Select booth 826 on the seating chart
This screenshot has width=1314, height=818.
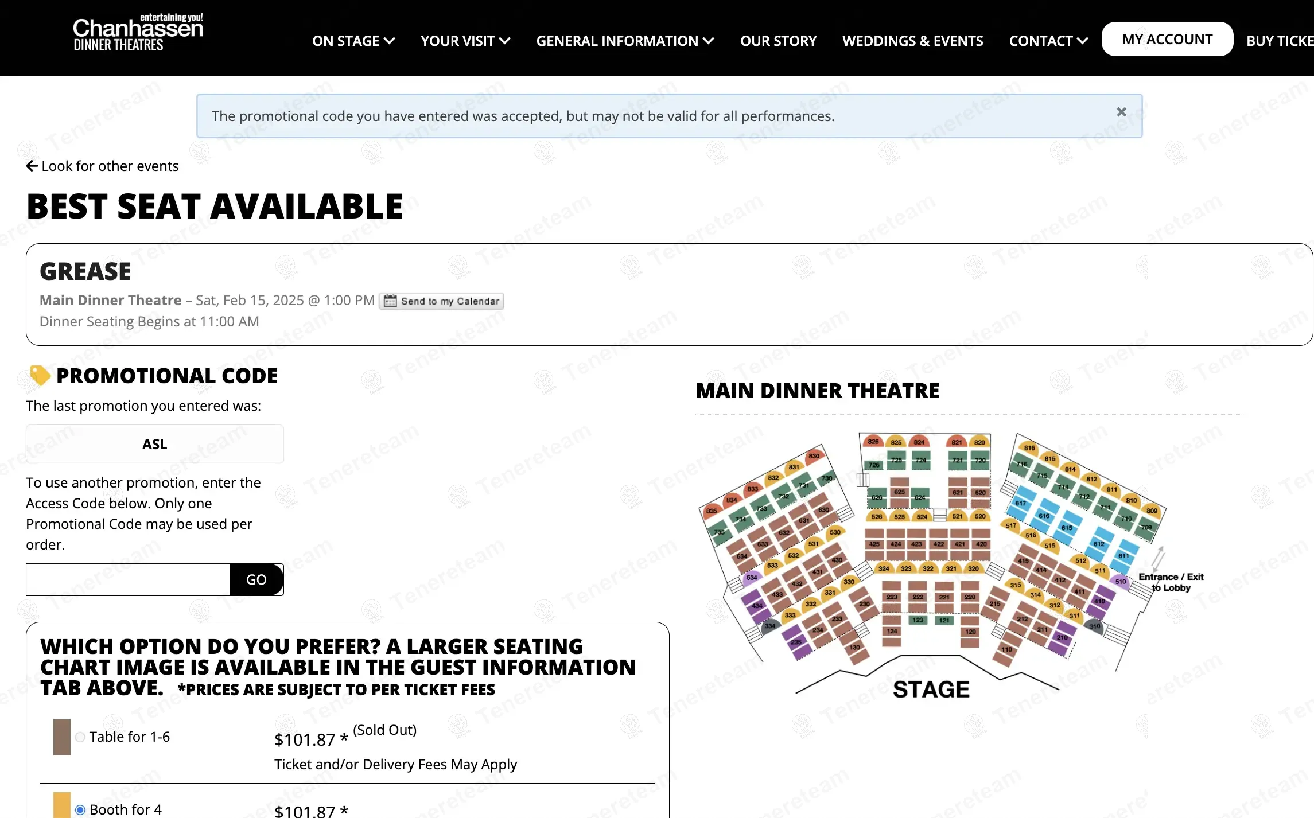873,442
